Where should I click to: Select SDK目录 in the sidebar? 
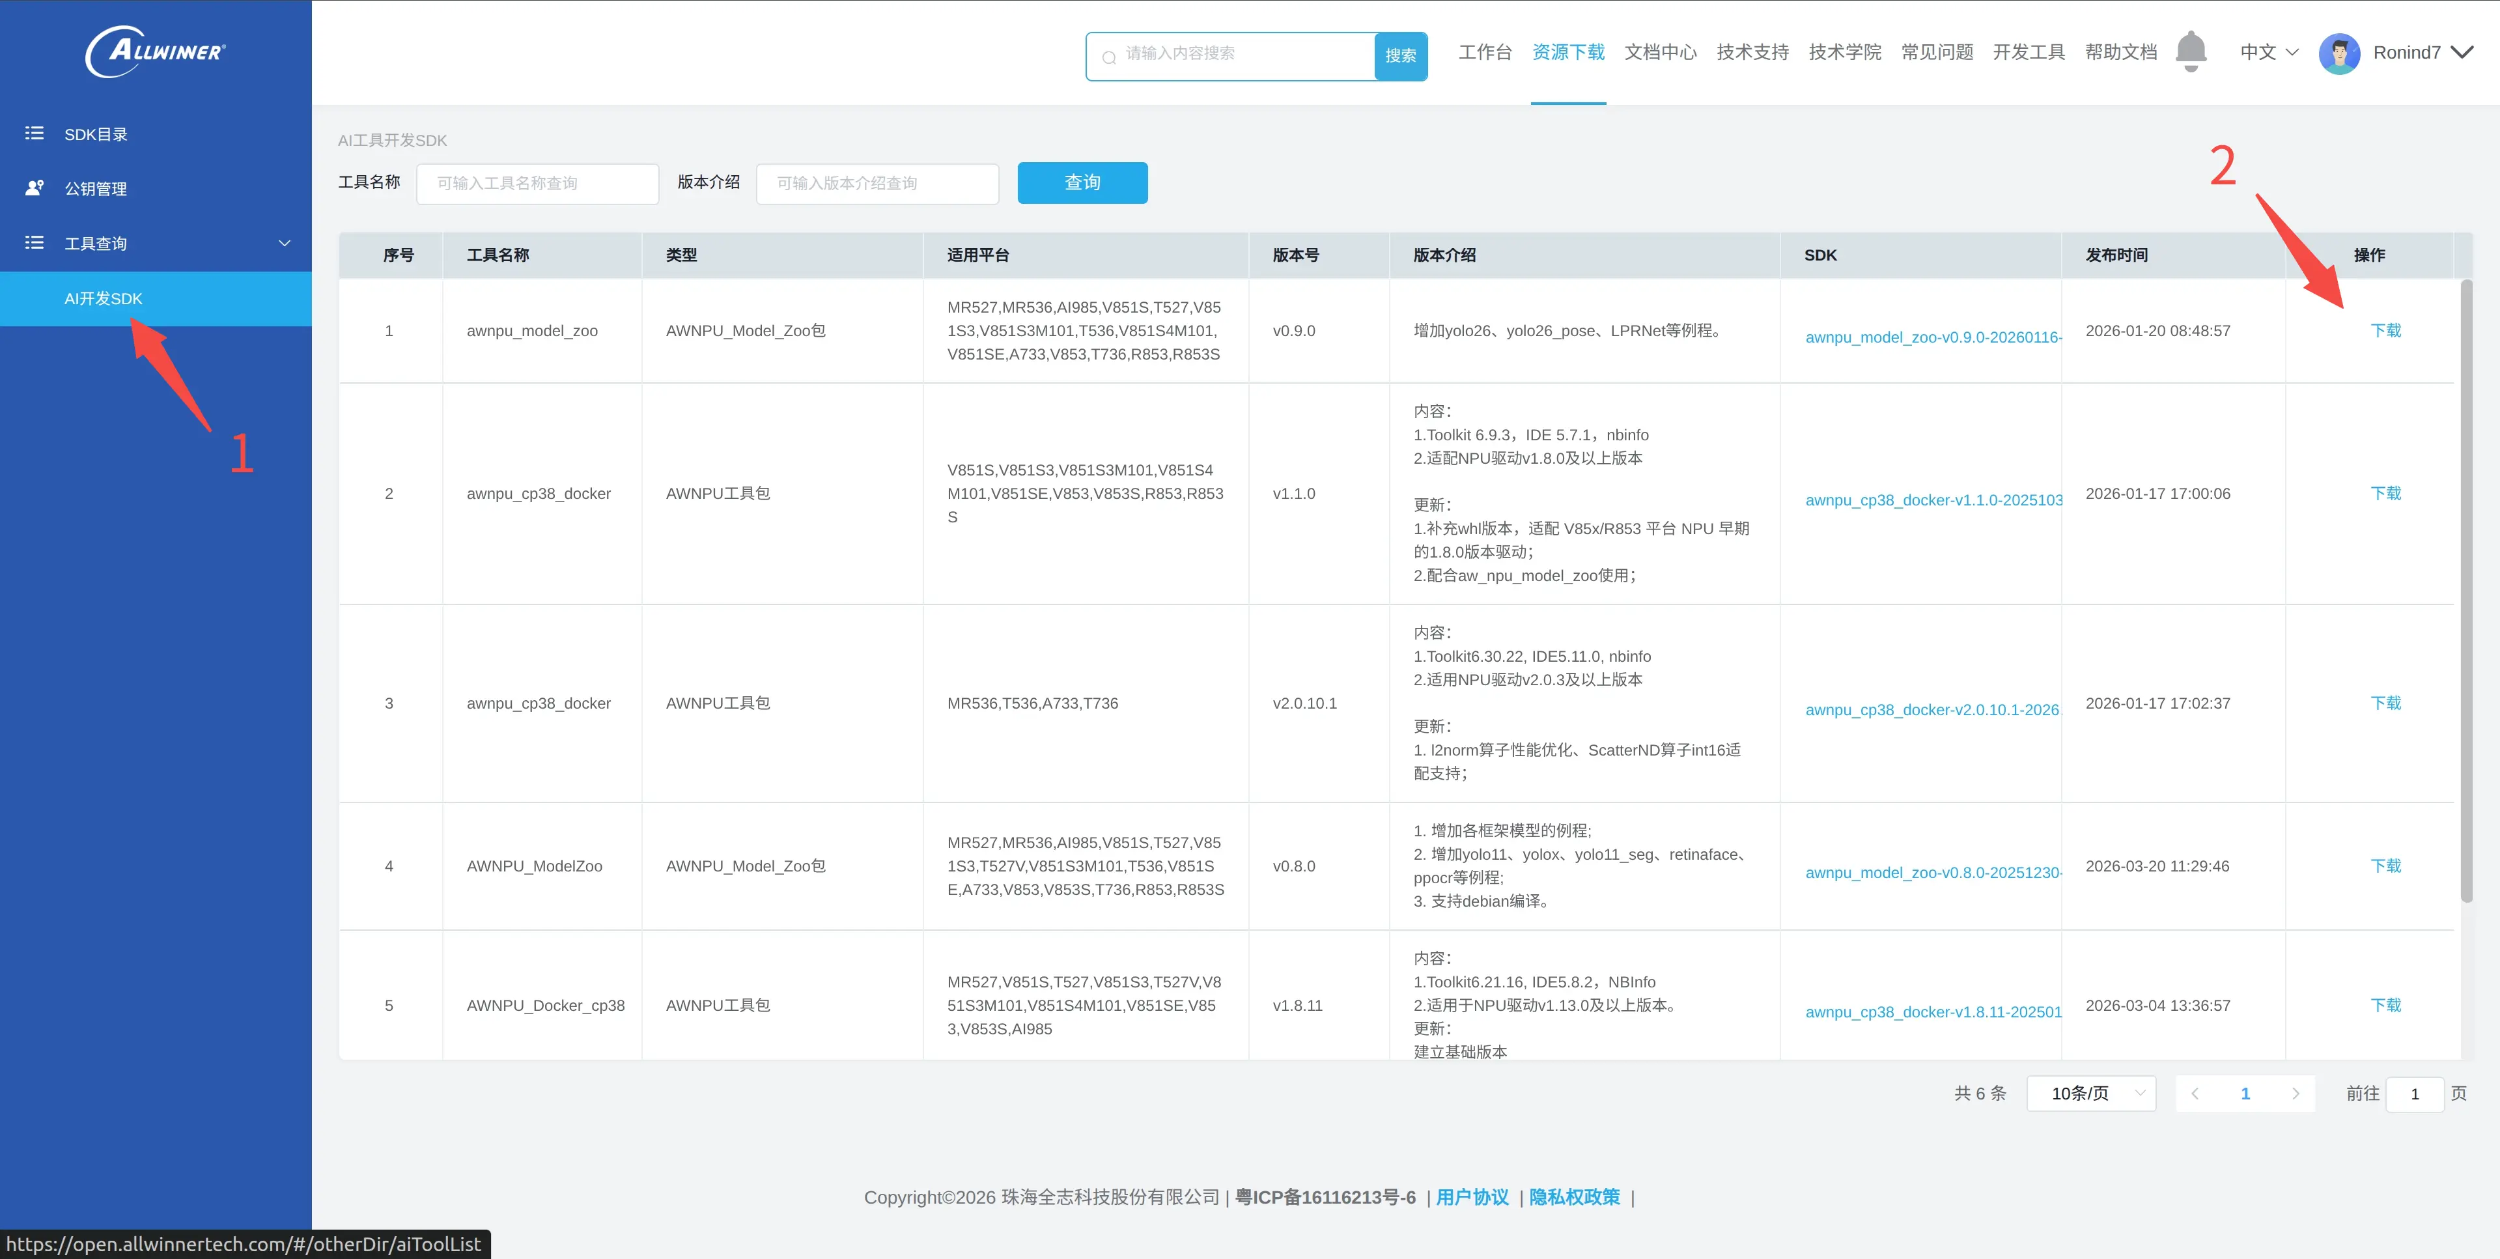(x=155, y=134)
